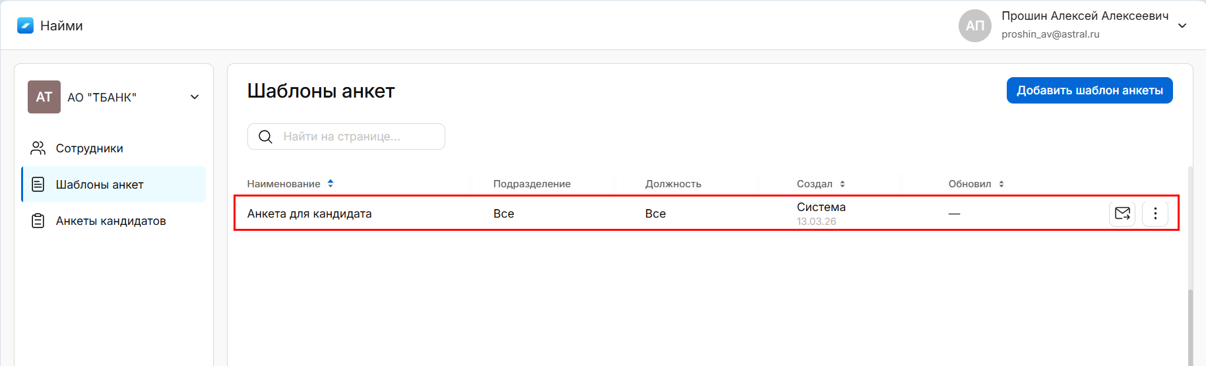This screenshot has width=1206, height=366.
Task: Expand the АО "ТБАНК" organization selector
Action: click(195, 97)
